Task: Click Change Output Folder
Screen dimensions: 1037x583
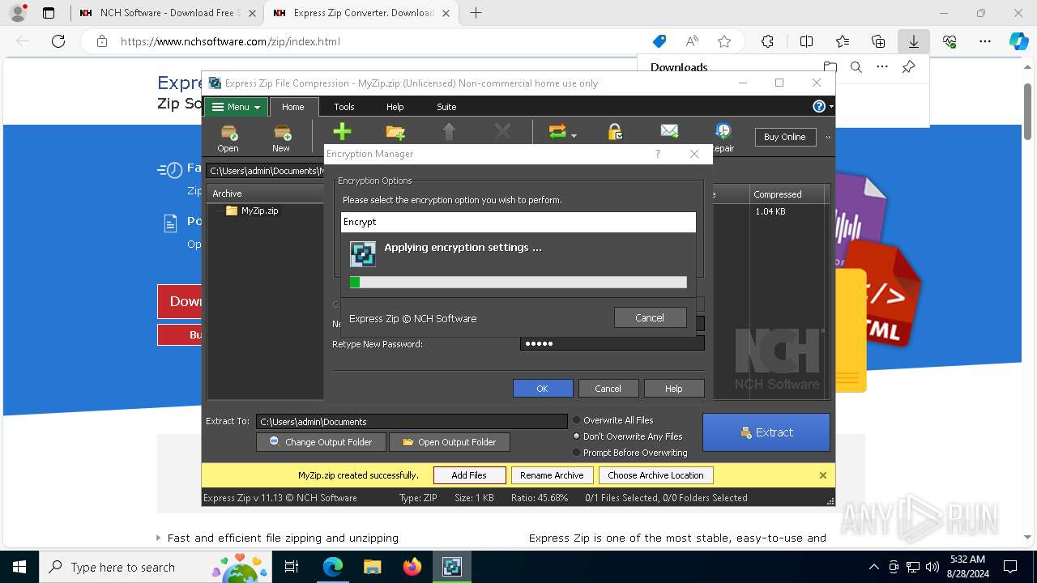Action: tap(321, 442)
